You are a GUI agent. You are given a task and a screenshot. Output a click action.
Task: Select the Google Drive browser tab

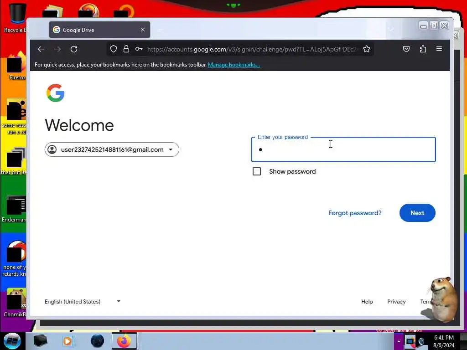pos(99,30)
